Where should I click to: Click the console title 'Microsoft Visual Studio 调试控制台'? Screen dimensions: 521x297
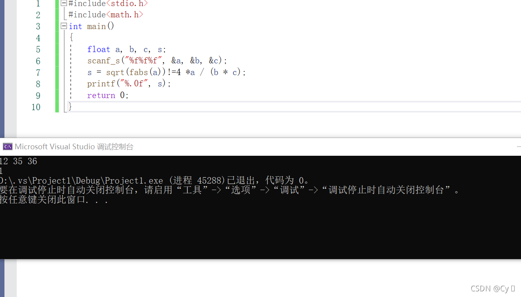click(74, 147)
